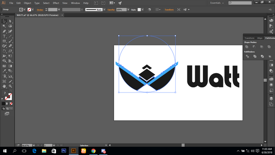Open the Arrange Documents dropdown
This screenshot has width=275, height=155.
click(112, 3)
